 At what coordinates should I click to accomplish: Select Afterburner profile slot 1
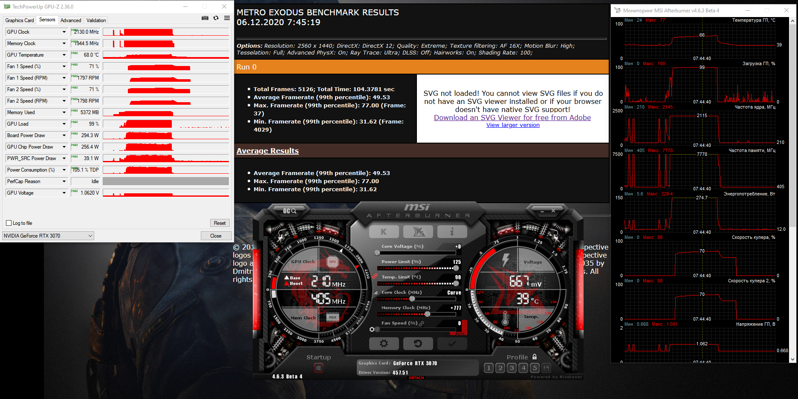click(489, 368)
